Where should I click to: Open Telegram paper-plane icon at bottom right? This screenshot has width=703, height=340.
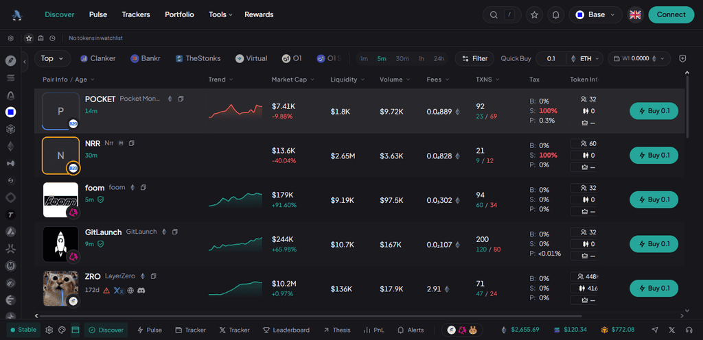[655, 330]
